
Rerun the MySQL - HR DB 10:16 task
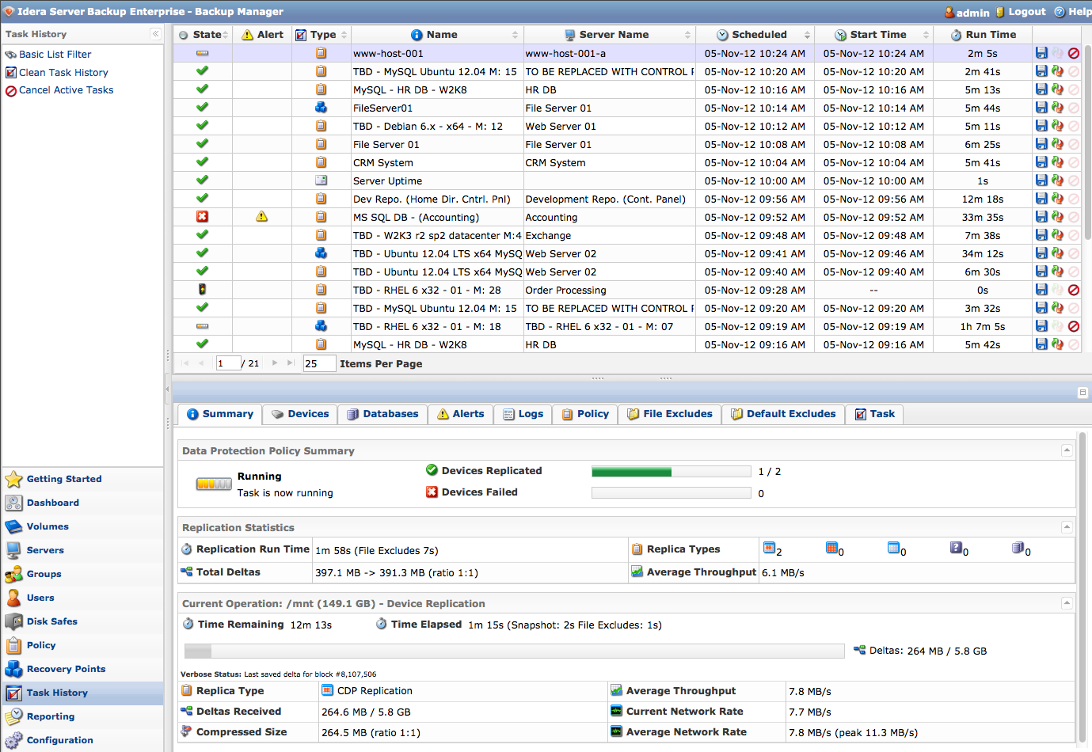tap(1057, 89)
